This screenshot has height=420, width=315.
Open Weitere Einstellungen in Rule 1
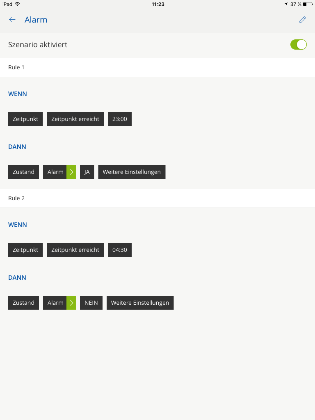click(132, 172)
